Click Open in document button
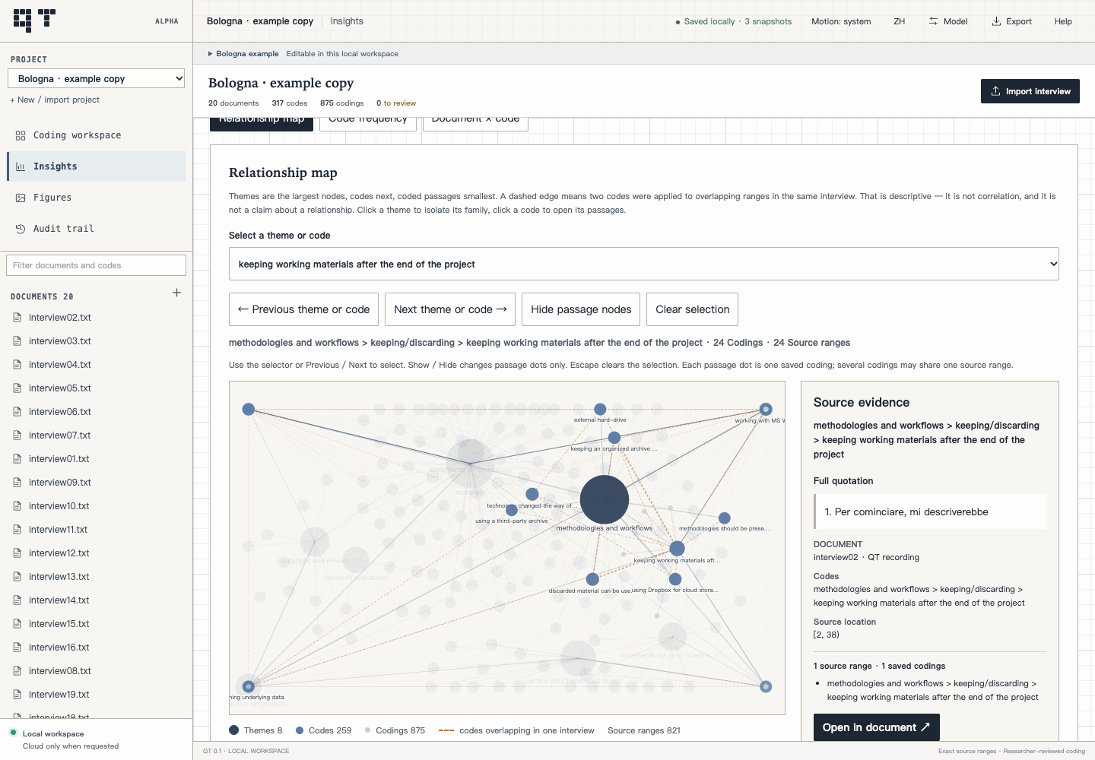Image resolution: width=1095 pixels, height=760 pixels. (876, 727)
